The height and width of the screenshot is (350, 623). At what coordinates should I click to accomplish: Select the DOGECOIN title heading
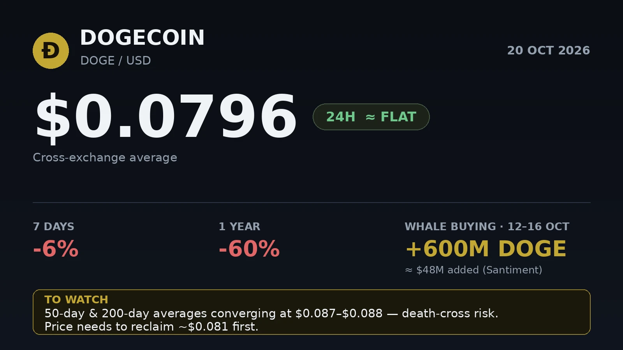pos(142,38)
